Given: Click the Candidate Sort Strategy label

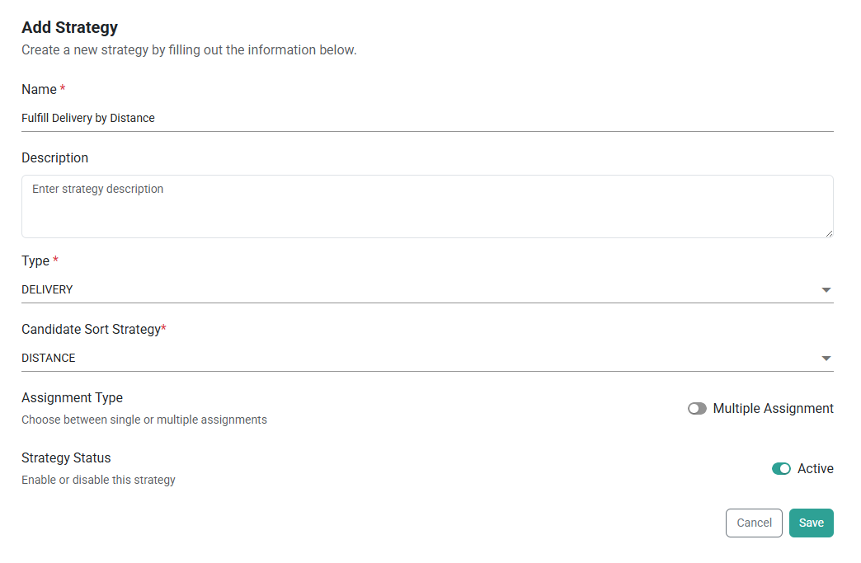Looking at the screenshot, I should click(91, 329).
